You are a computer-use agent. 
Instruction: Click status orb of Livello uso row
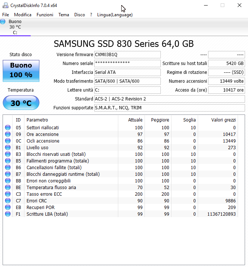pyautogui.click(x=8, y=147)
